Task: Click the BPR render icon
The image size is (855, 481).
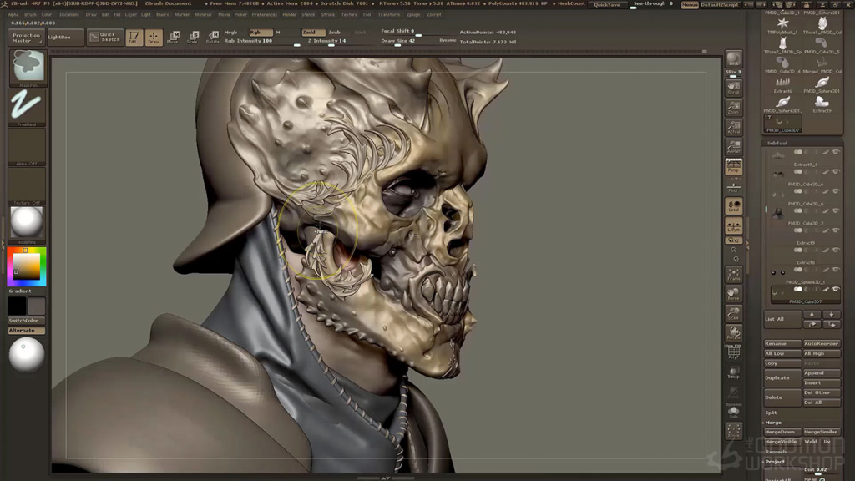Action: tap(733, 59)
